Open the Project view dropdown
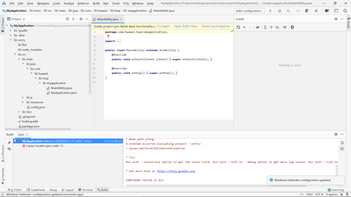 pos(16,19)
